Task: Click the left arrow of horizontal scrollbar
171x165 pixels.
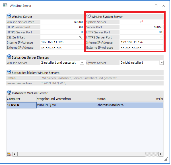Action: [x=15, y=154]
